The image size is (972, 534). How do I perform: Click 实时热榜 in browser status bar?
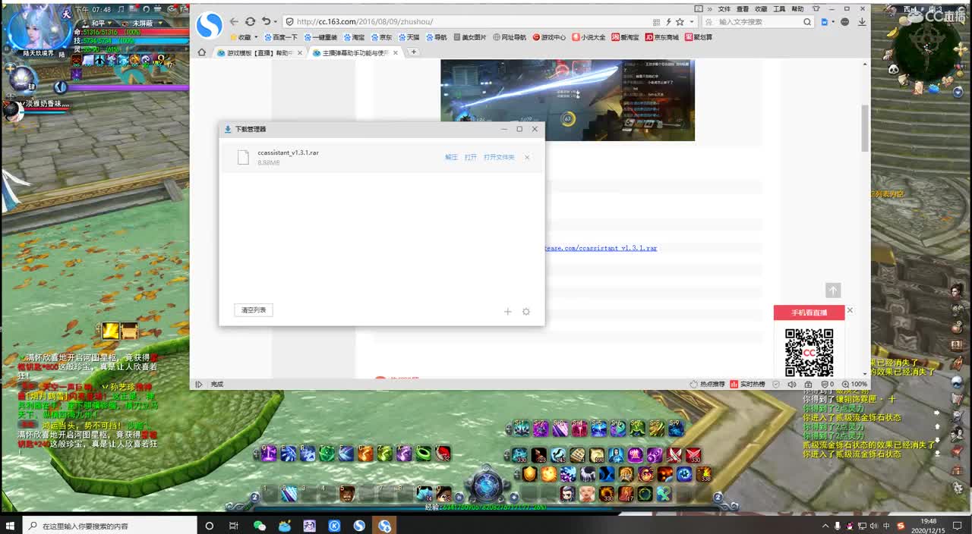(747, 385)
